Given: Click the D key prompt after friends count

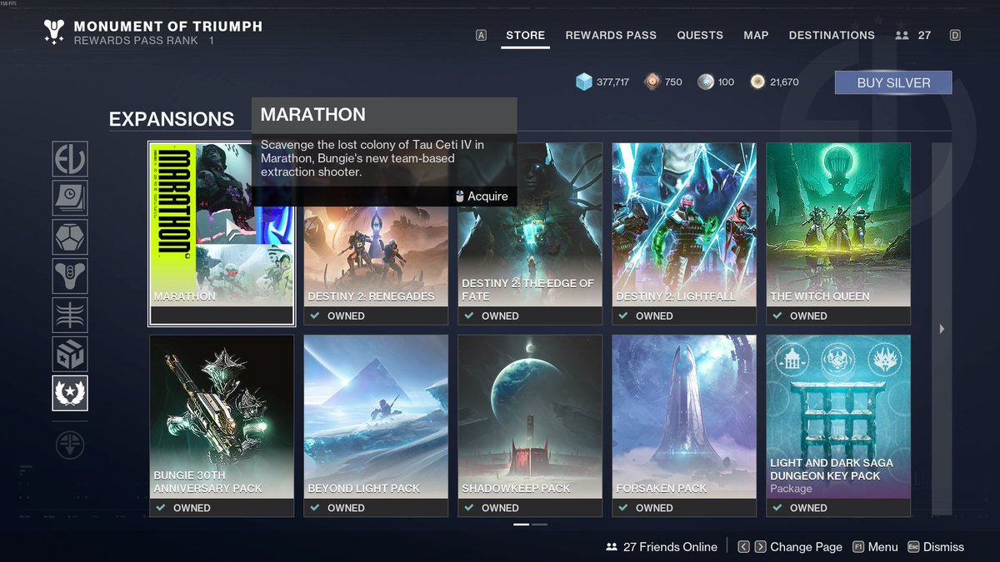Looking at the screenshot, I should point(955,36).
